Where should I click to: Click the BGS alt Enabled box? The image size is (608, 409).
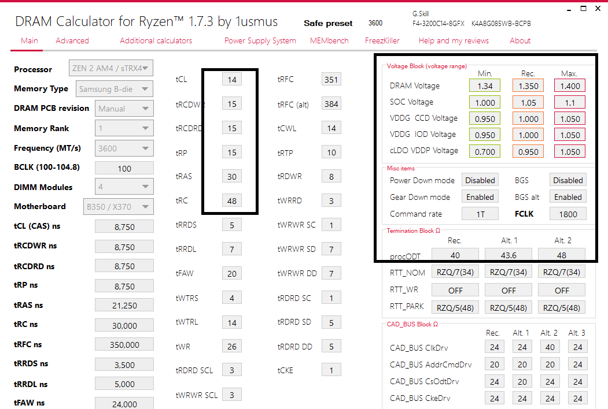pyautogui.click(x=568, y=197)
